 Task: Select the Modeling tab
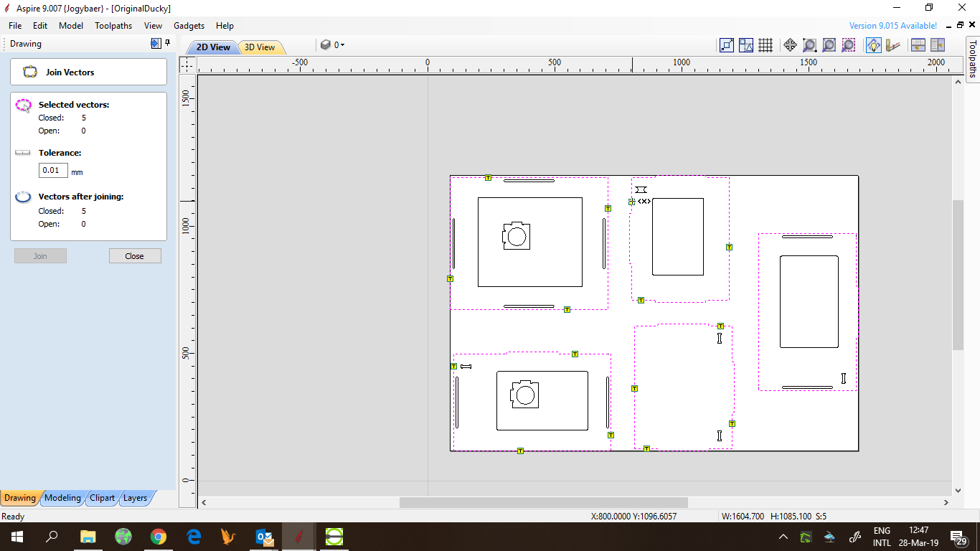(x=63, y=498)
